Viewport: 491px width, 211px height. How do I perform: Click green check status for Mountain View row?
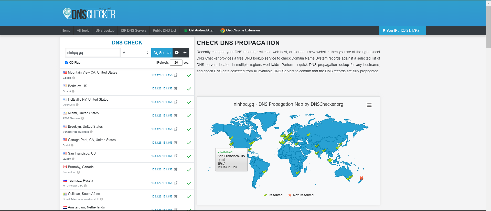(x=189, y=75)
